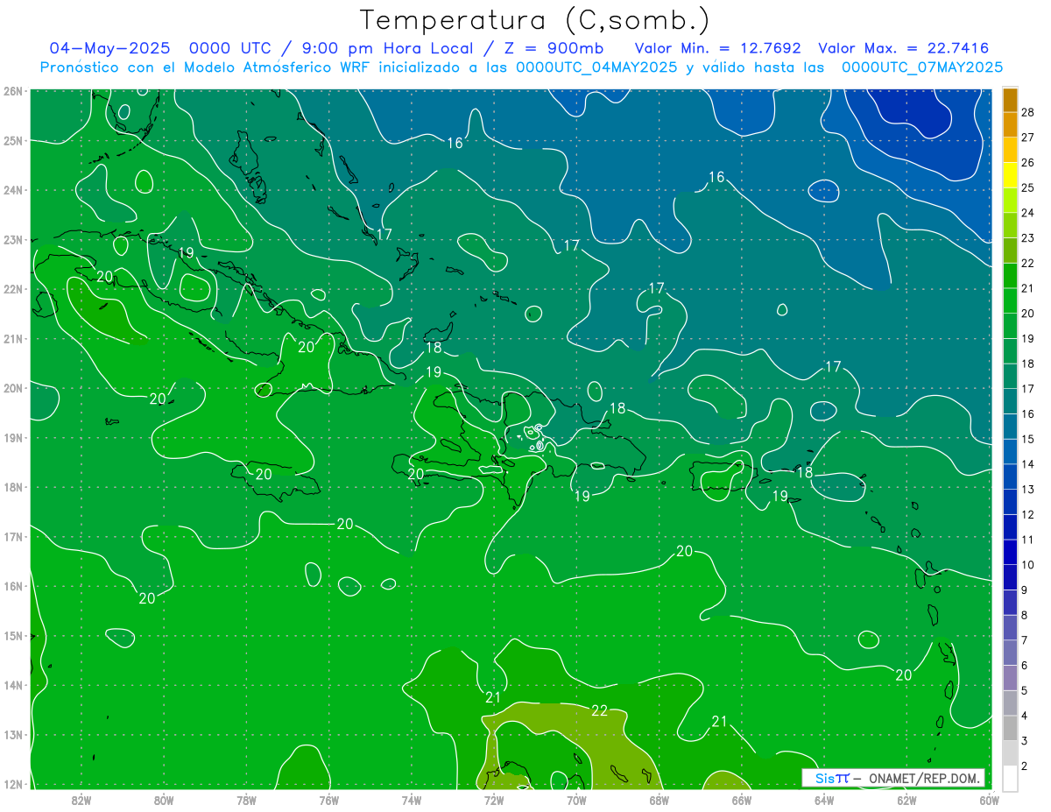The height and width of the screenshot is (812, 1051).
Task: Click the 15 value on the color scale
Action: click(1028, 439)
